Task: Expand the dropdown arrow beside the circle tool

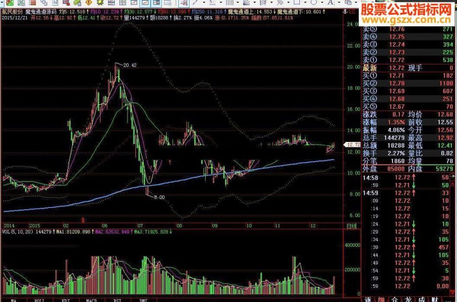Action: 322,2
